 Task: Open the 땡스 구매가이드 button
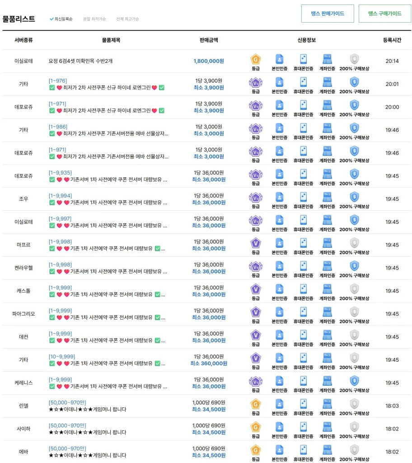click(384, 14)
